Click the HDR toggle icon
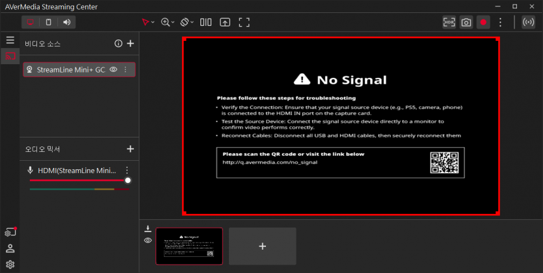 (449, 23)
